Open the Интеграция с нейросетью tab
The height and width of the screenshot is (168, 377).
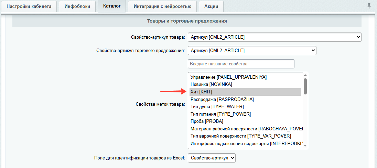pos(163,7)
